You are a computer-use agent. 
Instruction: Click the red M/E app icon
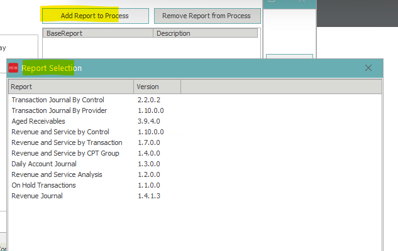tap(13, 68)
